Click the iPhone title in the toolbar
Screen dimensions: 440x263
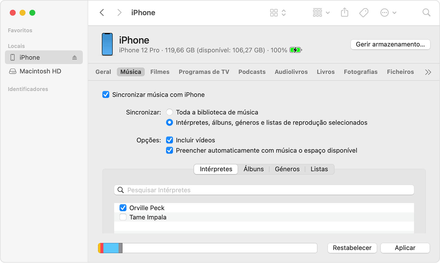click(143, 13)
